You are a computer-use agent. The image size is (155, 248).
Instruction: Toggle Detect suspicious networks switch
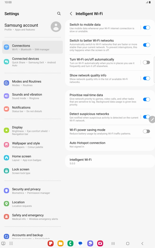click(x=146, y=117)
